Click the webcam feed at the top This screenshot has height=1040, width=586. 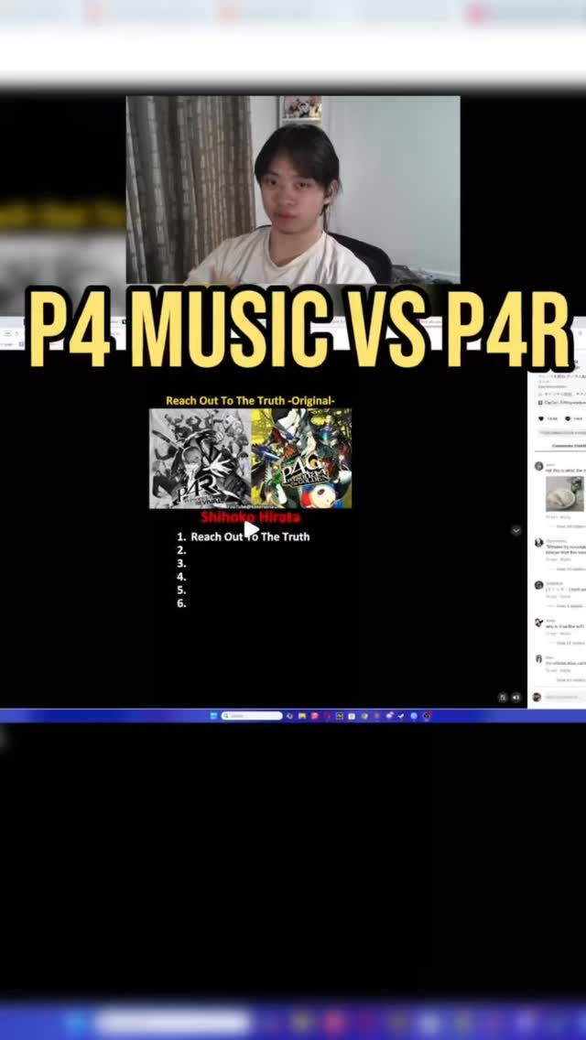[293, 190]
